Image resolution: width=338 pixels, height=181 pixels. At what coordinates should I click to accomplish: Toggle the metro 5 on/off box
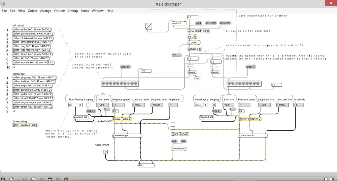pos(149,26)
